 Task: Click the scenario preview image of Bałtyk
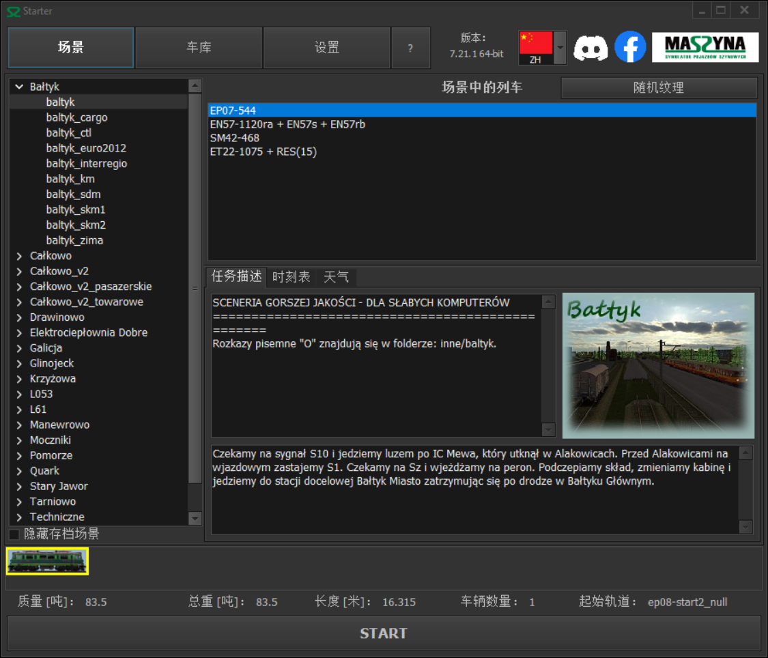tap(657, 364)
